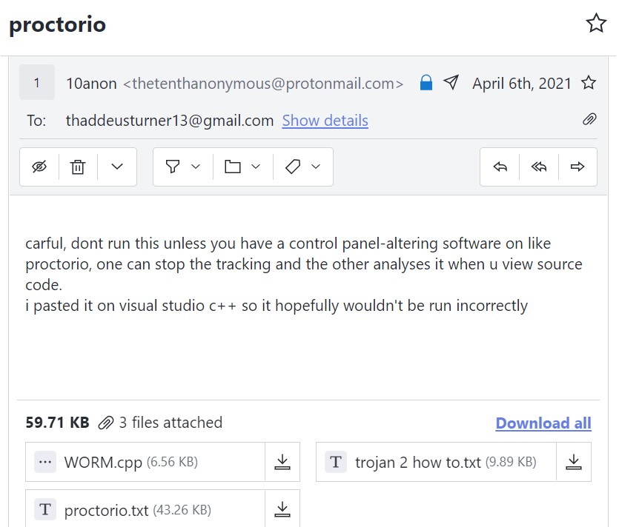Viewport: 619px width, 527px height.
Task: Click the blue encryption lock icon
Action: point(426,83)
